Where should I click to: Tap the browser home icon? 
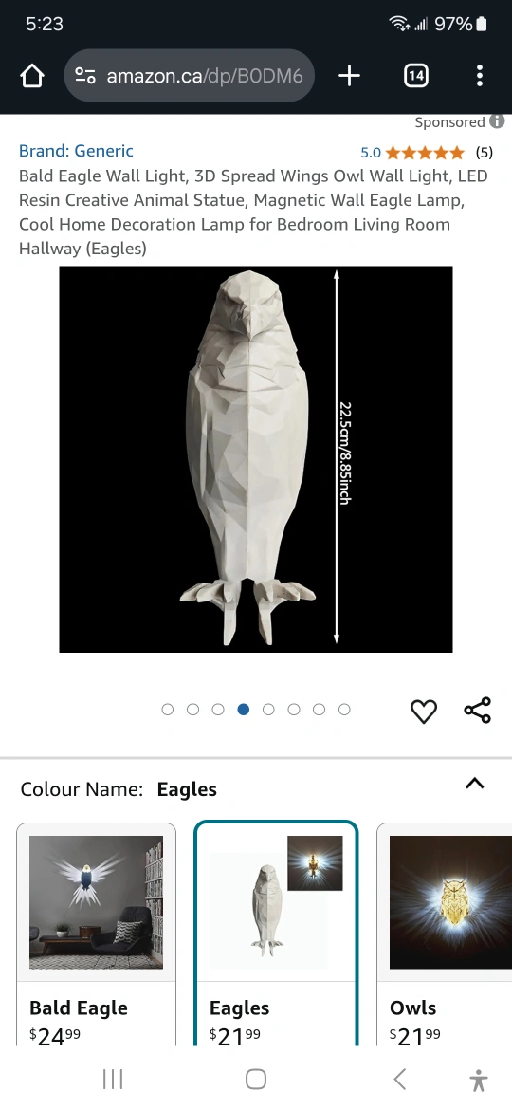32,76
